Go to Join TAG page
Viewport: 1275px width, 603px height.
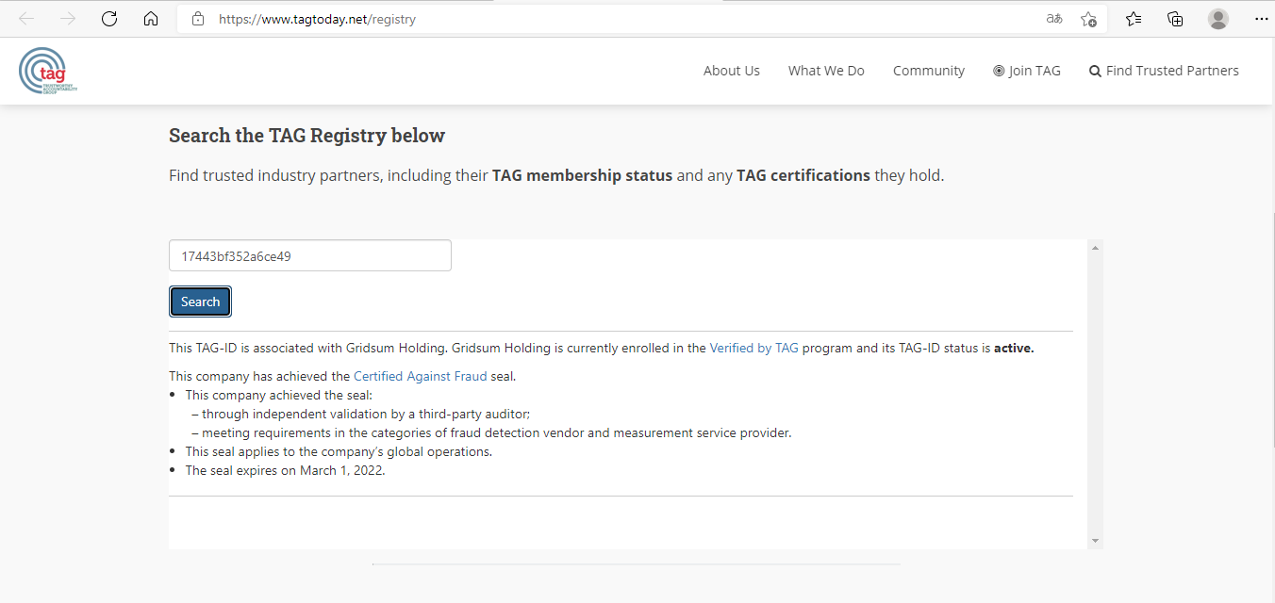tap(1027, 71)
